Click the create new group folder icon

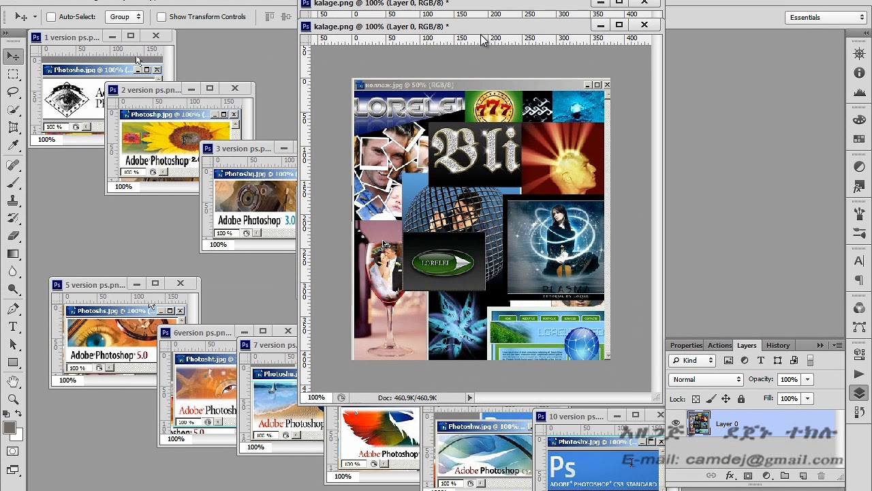point(785,475)
